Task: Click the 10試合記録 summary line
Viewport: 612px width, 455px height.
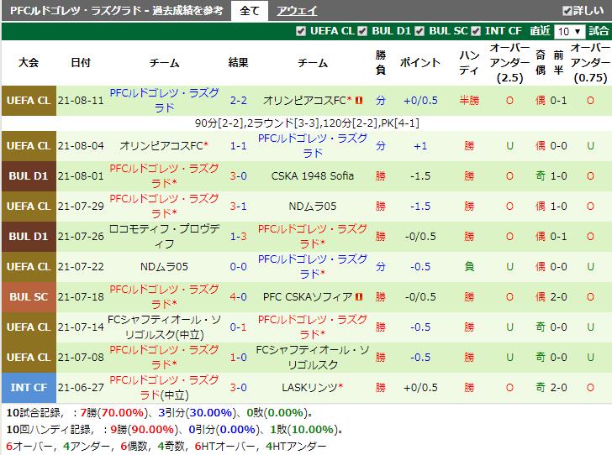Action: point(160,413)
